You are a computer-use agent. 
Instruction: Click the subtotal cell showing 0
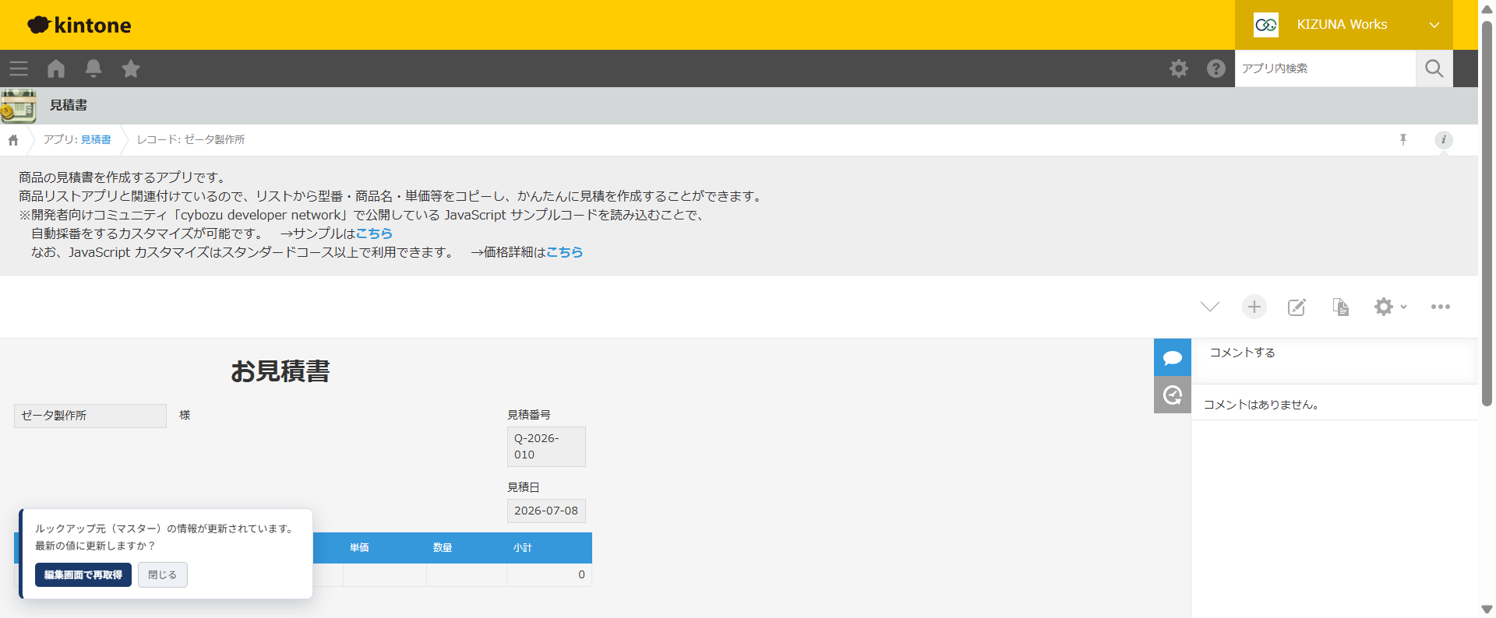tap(549, 575)
